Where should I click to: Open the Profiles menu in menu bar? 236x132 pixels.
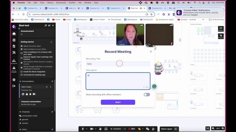(72, 3)
